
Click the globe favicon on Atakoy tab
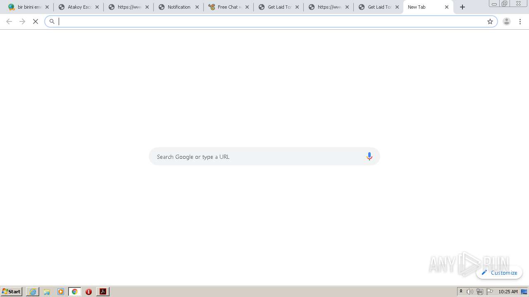pyautogui.click(x=62, y=7)
